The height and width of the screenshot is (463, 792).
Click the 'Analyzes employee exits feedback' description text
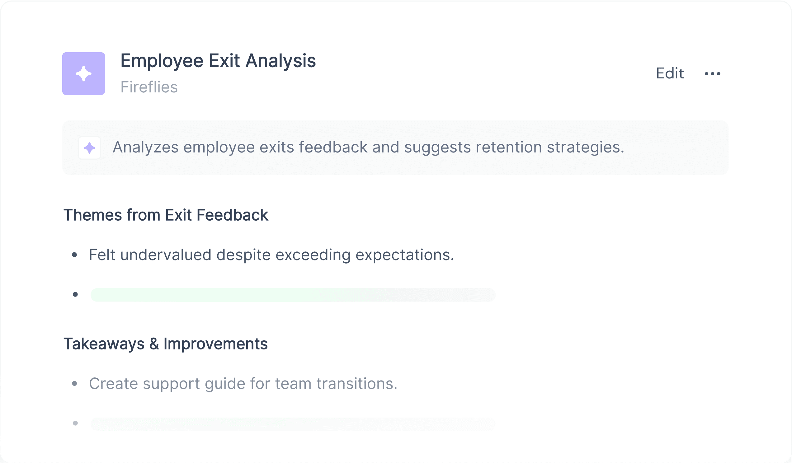click(368, 147)
